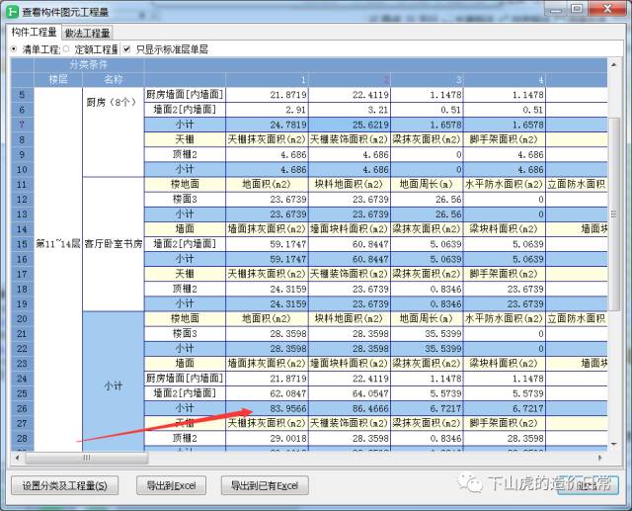Click the 设置分类及工程量 button
This screenshot has height=511, width=632.
pos(64,485)
